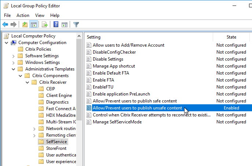
Task: Click Not configured state for Manage SelfServiceMode
Action: click(231, 122)
